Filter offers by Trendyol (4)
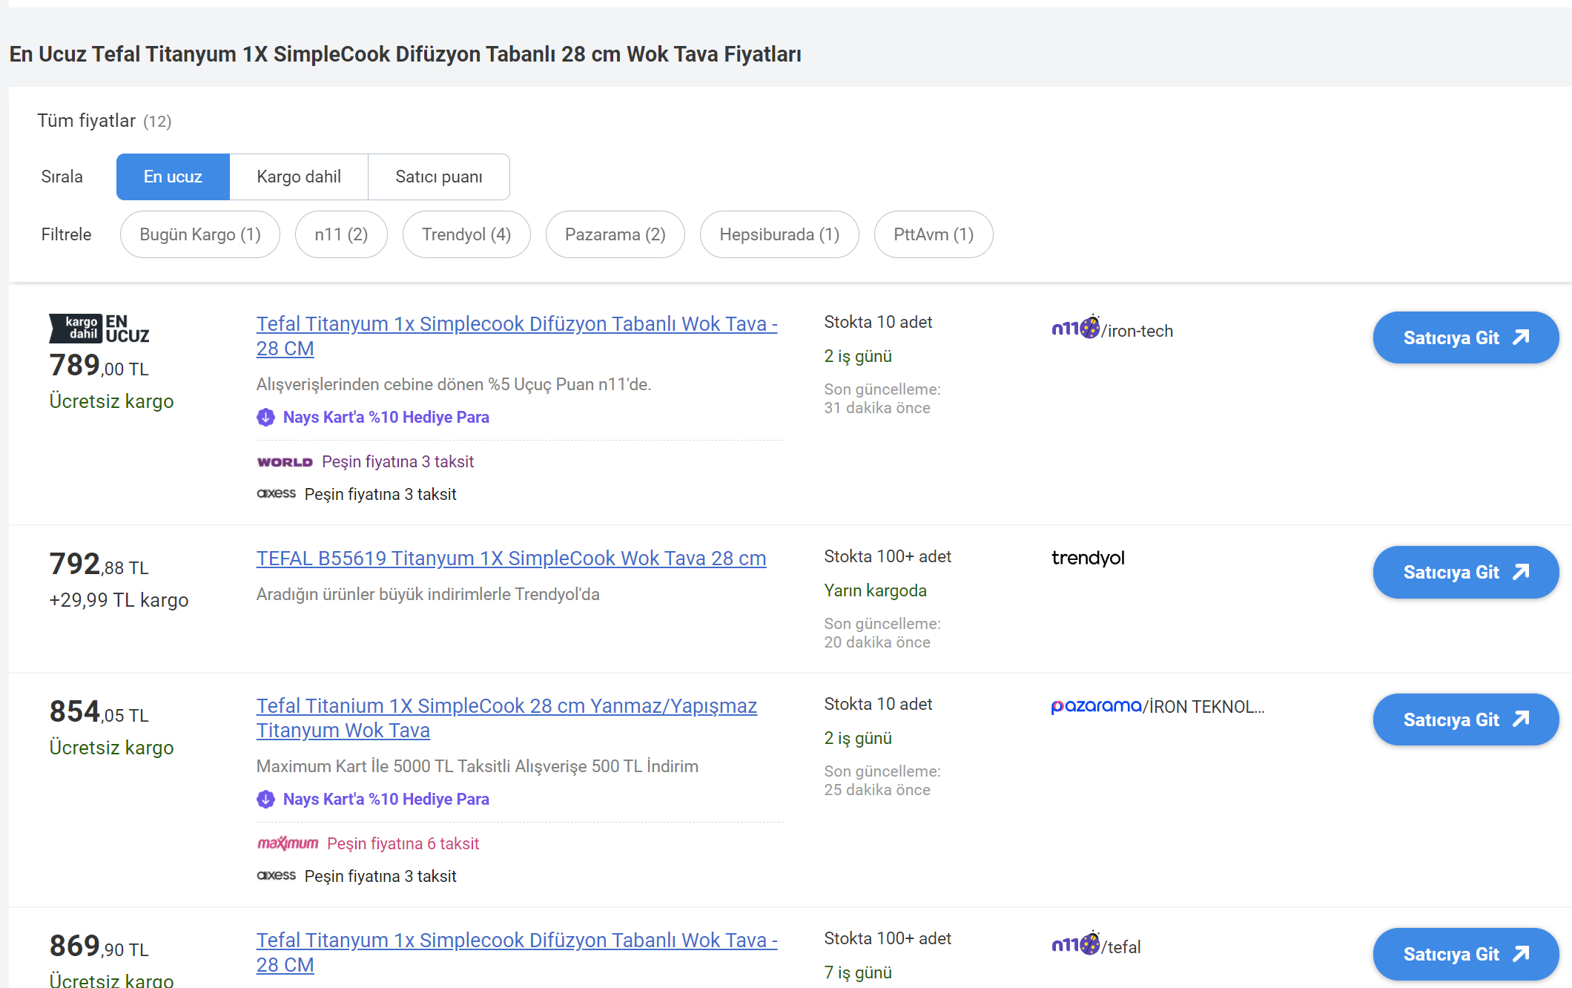1572x988 pixels. (466, 234)
